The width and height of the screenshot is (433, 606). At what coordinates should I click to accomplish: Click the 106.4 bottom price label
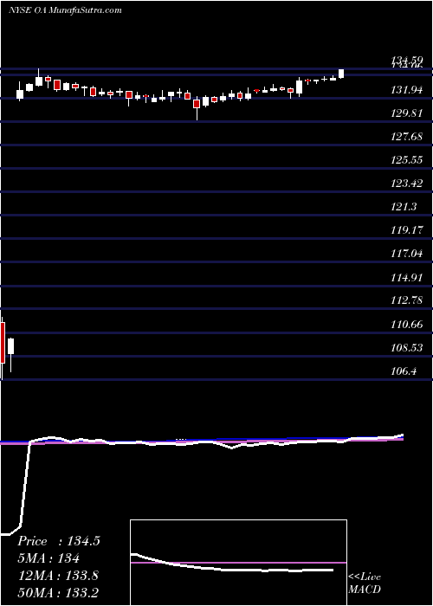(404, 371)
